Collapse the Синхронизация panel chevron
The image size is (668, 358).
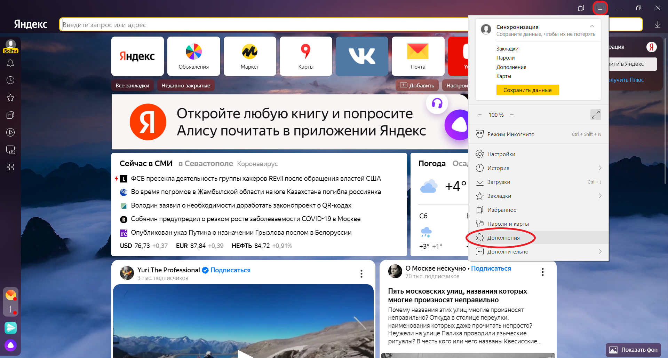click(592, 26)
